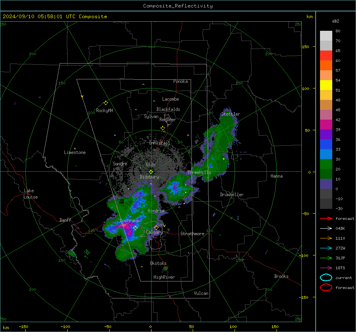Click the Didsbury label
This screenshot has height=332, width=356.
(149, 177)
